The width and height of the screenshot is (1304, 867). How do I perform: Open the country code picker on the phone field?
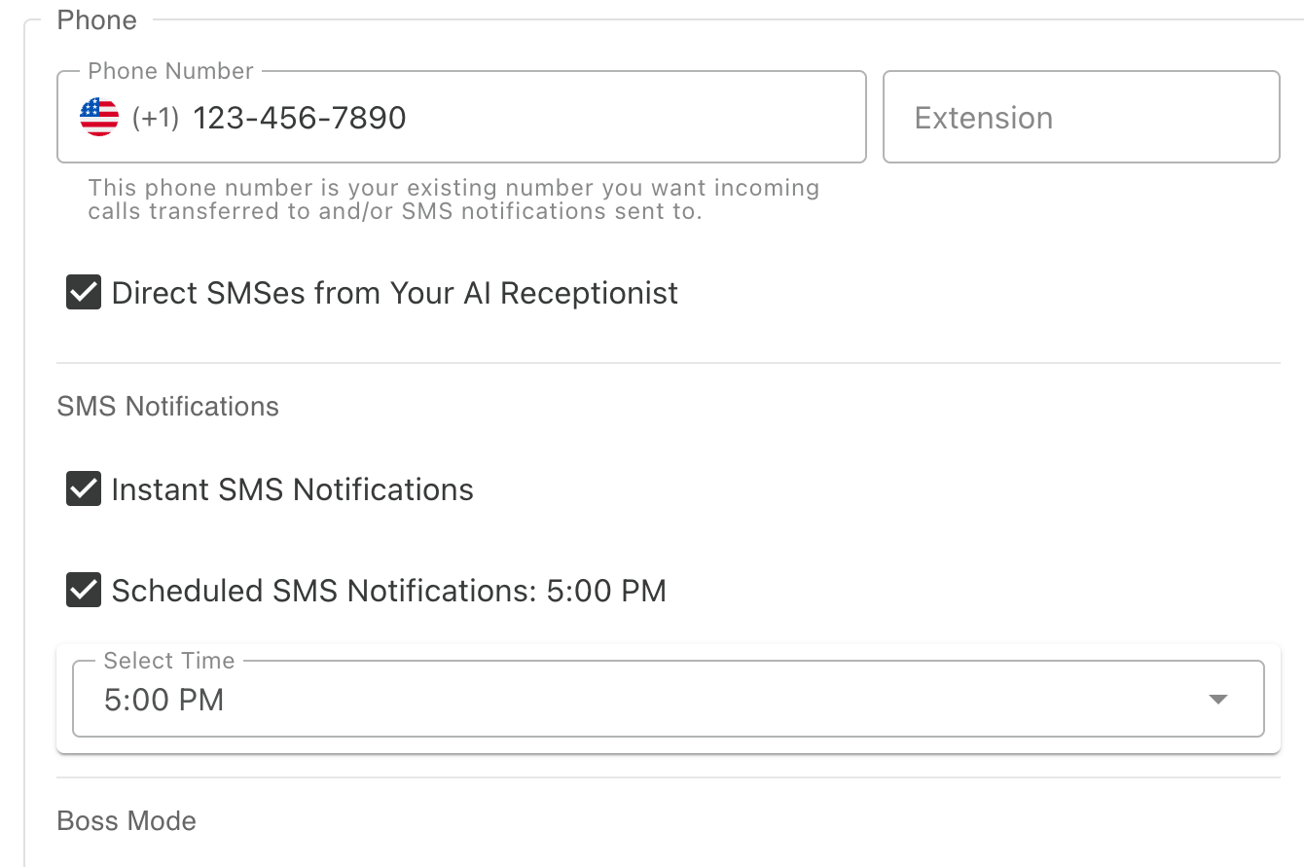[x=94, y=117]
